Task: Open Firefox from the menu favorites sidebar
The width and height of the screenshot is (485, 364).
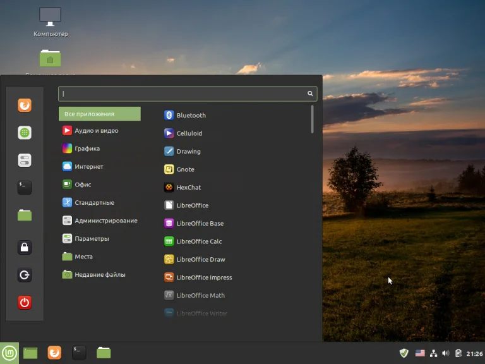Action: click(x=25, y=106)
